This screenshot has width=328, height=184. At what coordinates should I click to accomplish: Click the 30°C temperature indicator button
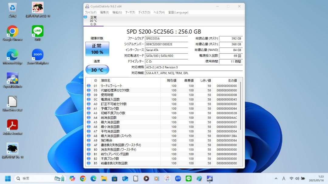tap(97, 70)
